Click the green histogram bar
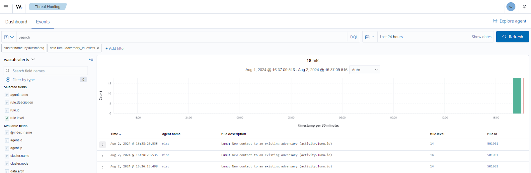The height and width of the screenshot is (173, 531). tap(517, 96)
